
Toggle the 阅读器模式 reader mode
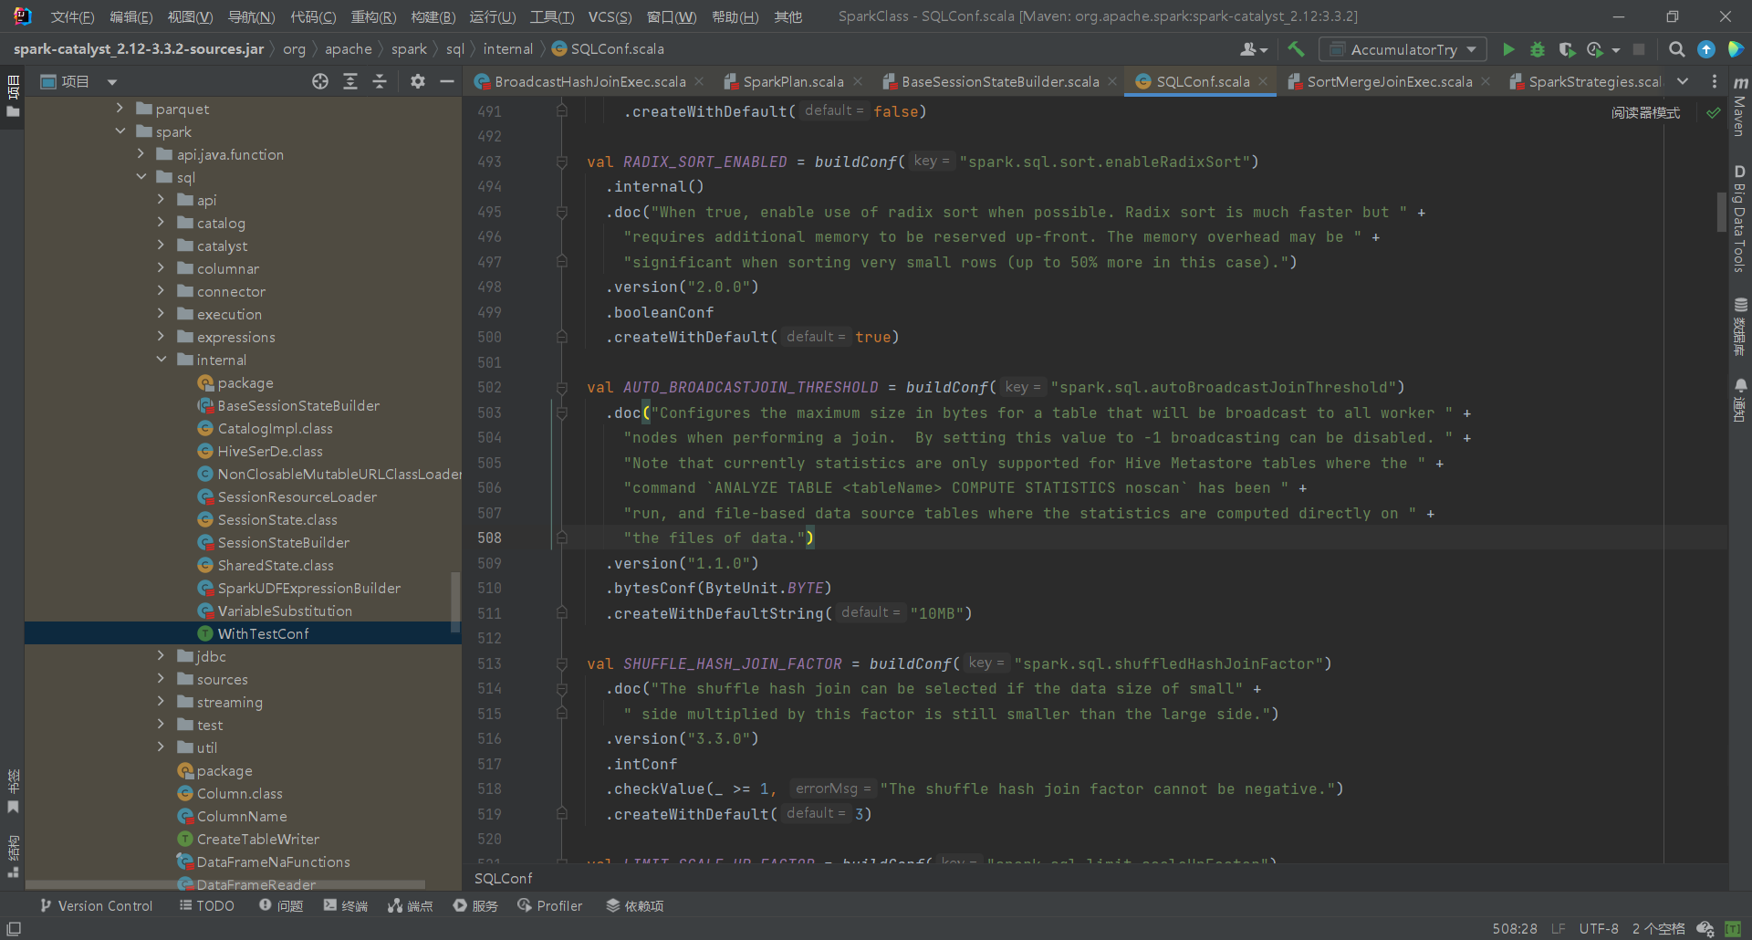[1644, 113]
